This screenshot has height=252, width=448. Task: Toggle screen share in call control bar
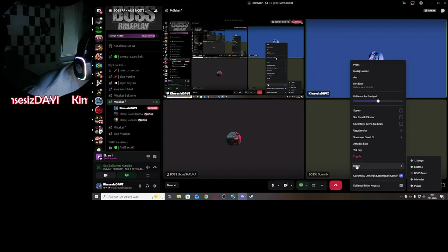[301, 185]
